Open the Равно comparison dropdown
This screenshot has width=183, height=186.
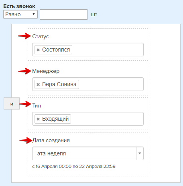(x=20, y=14)
